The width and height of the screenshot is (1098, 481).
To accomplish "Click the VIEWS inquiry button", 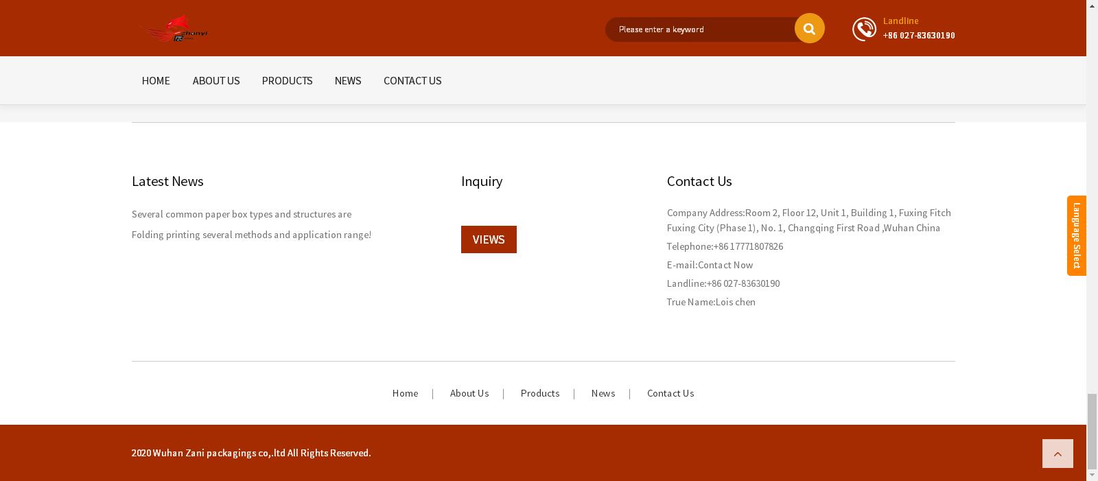I will point(489,239).
